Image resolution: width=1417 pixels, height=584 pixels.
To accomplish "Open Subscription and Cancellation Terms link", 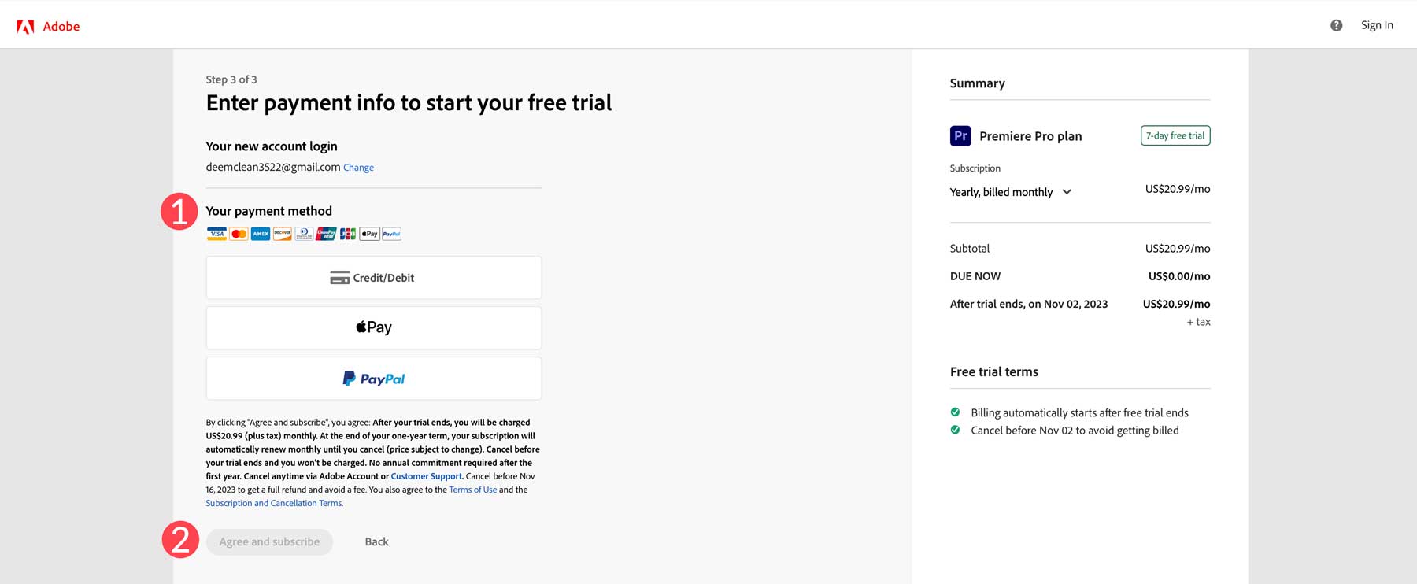I will [274, 503].
